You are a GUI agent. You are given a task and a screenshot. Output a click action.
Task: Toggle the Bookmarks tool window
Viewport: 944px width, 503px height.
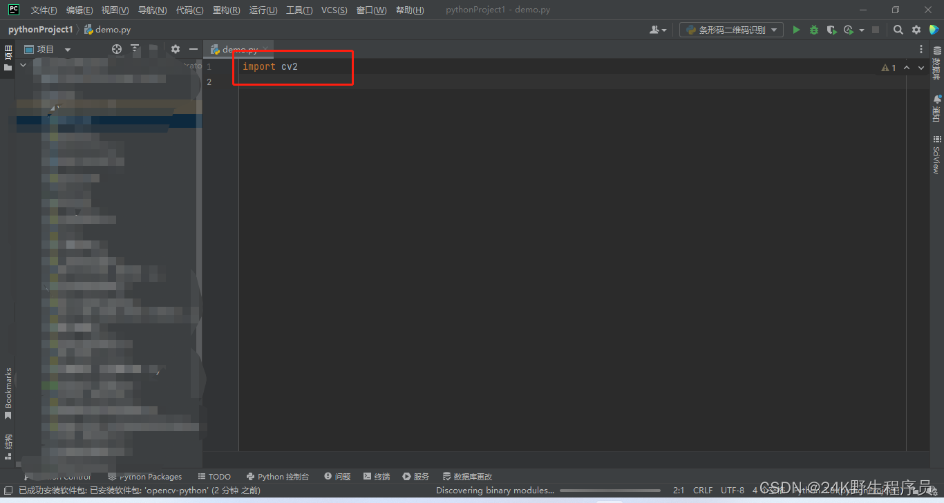(x=8, y=392)
